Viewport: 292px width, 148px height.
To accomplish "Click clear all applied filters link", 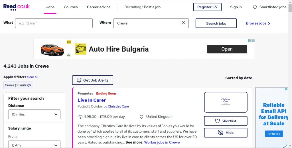I will [33, 77].
